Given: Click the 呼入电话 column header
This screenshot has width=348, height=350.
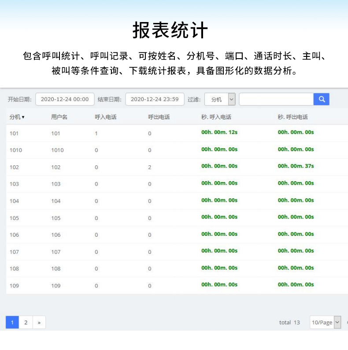Looking at the screenshot, I should click(x=106, y=117).
